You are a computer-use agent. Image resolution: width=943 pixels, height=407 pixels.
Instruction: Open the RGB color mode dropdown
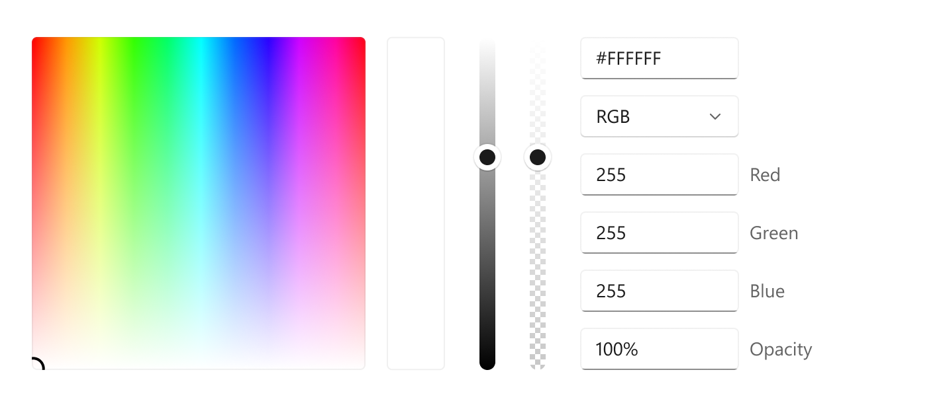tap(659, 116)
